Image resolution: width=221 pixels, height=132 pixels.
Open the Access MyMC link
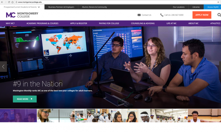[x=213, y=7]
